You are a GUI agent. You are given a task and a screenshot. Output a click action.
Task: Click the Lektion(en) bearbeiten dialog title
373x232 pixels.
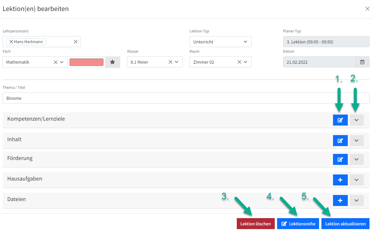tap(36, 9)
